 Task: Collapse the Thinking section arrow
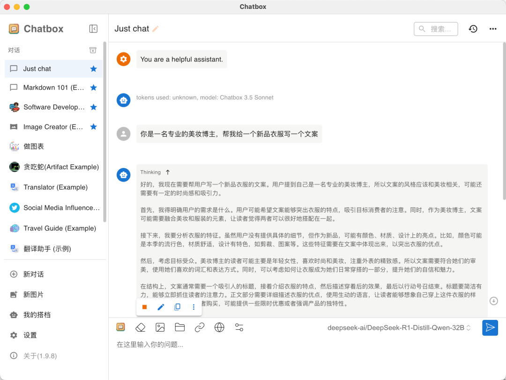click(x=168, y=172)
